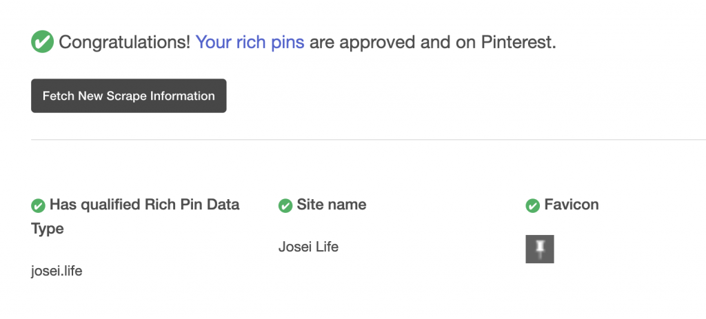Click the Site name heading text
Viewport: 706px width, 319px height.
[332, 205]
